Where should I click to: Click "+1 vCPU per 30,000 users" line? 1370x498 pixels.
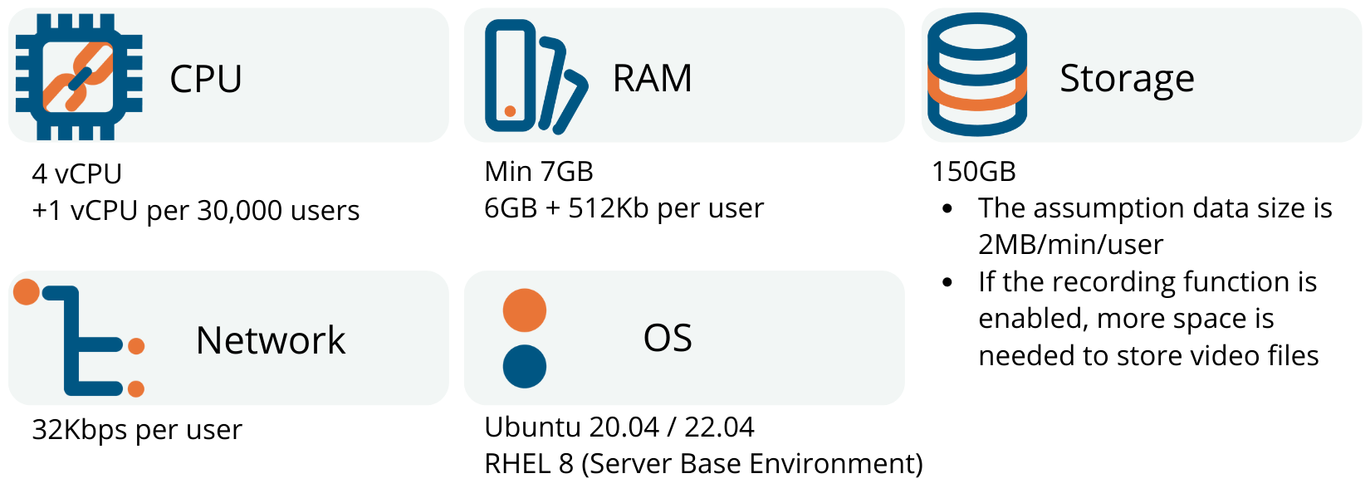(196, 211)
